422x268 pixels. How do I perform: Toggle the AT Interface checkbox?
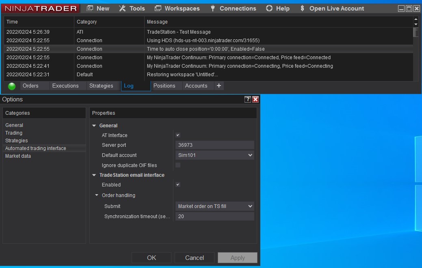[178, 135]
